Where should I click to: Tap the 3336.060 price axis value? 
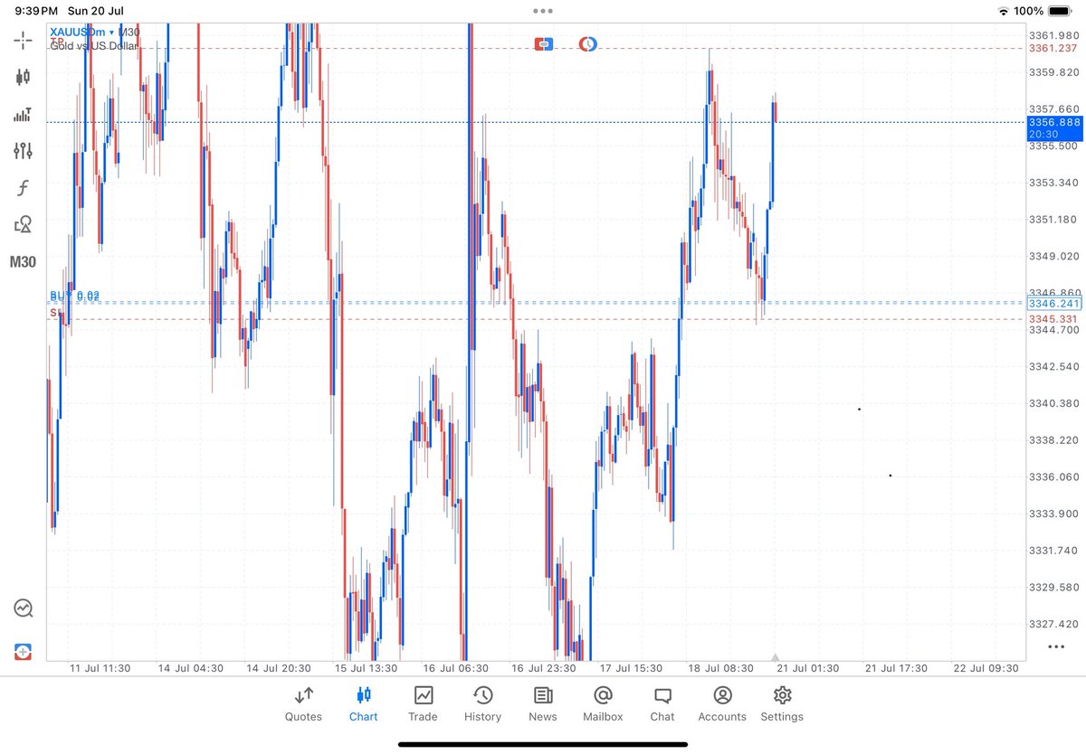1053,476
